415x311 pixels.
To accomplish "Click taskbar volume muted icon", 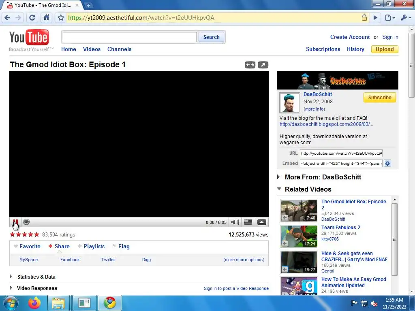I will click(x=374, y=303).
